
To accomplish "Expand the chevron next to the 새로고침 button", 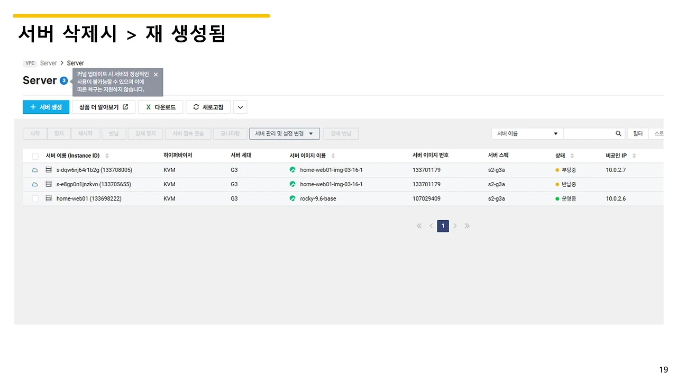I will point(240,107).
